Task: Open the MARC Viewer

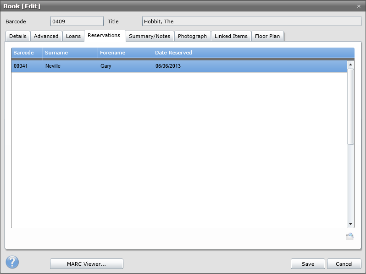Action: [87, 264]
